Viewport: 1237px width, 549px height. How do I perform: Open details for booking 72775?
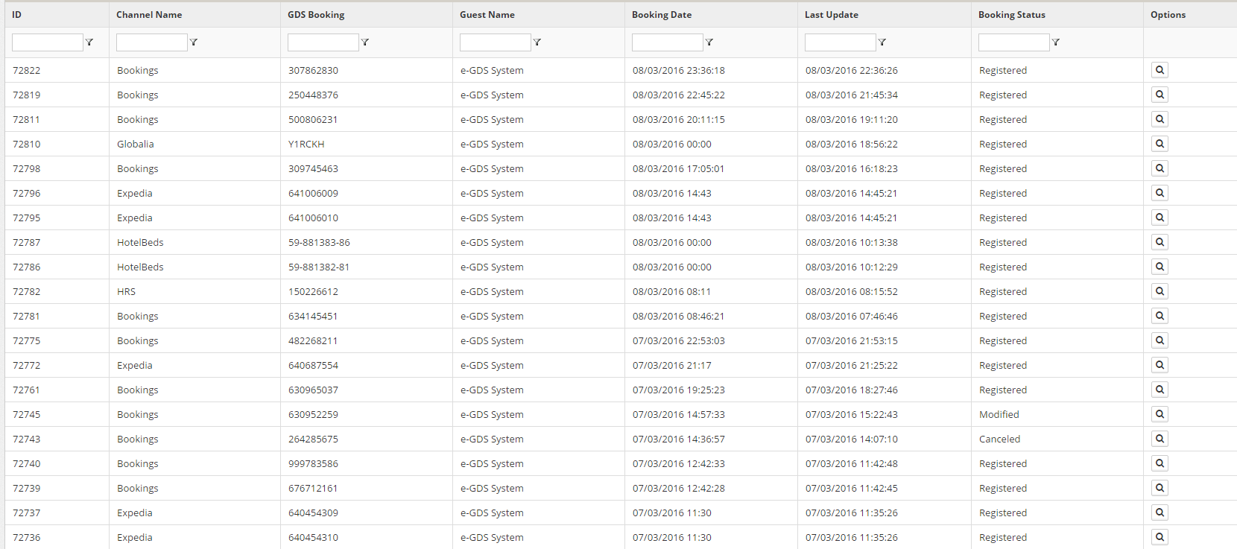click(1160, 340)
